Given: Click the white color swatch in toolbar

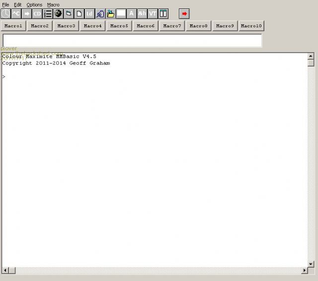Looking at the screenshot, I should (121, 14).
